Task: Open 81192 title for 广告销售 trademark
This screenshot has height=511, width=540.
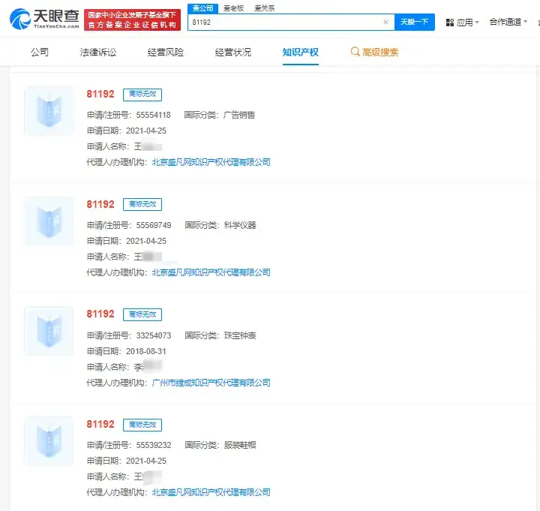Action: [100, 94]
